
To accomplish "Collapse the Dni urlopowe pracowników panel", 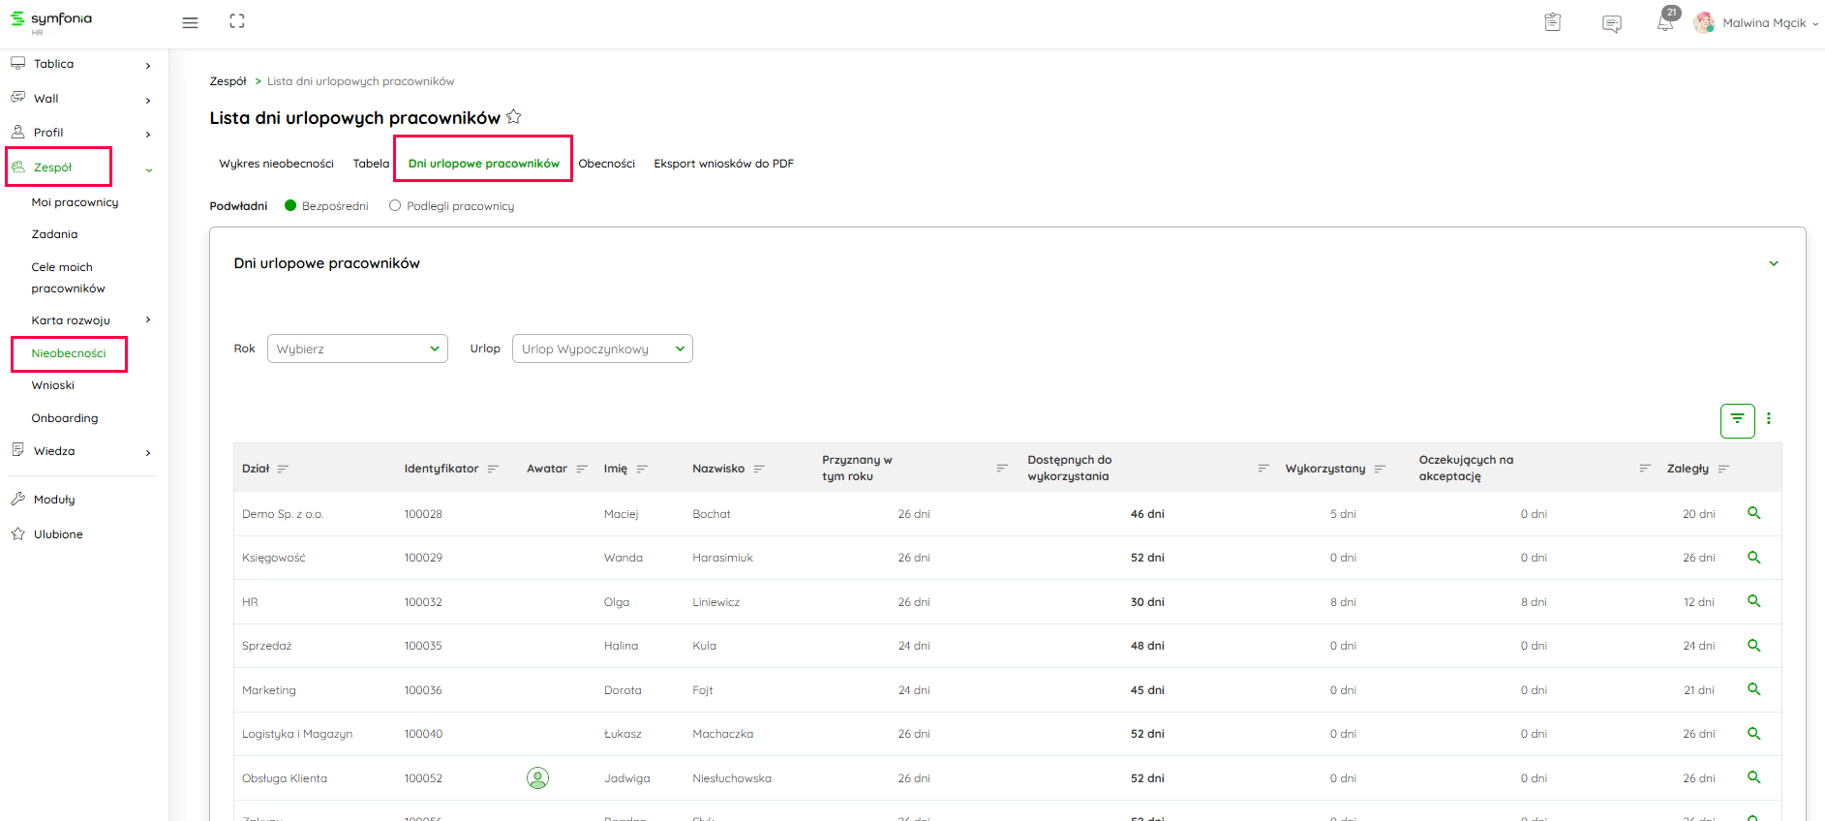I will click(x=1773, y=263).
